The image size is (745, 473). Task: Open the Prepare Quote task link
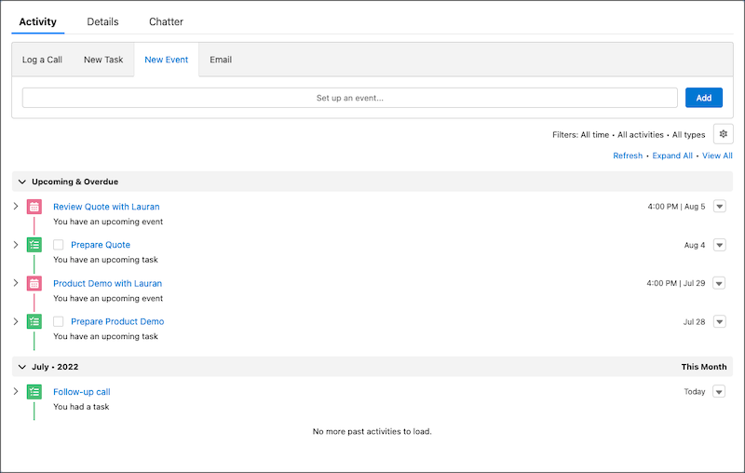[101, 245]
